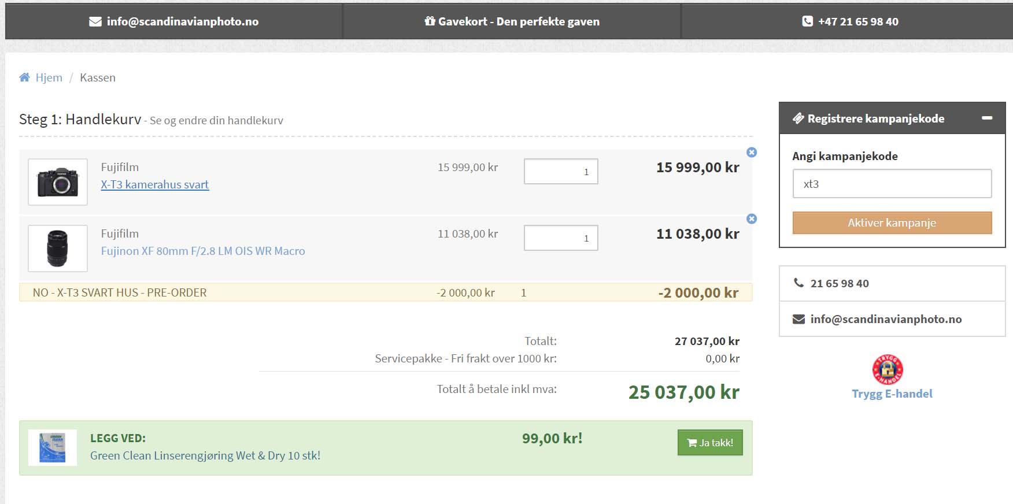This screenshot has height=504, width=1013.
Task: Click total price 25 037,00 kr
Action: (x=684, y=392)
